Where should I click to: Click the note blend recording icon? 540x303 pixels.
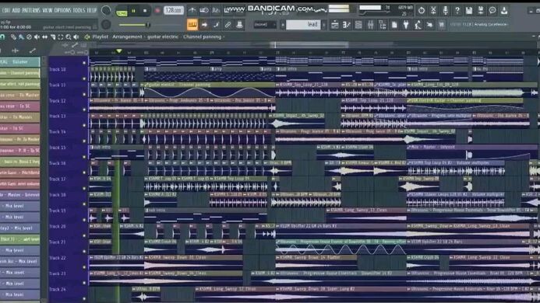tap(216, 24)
